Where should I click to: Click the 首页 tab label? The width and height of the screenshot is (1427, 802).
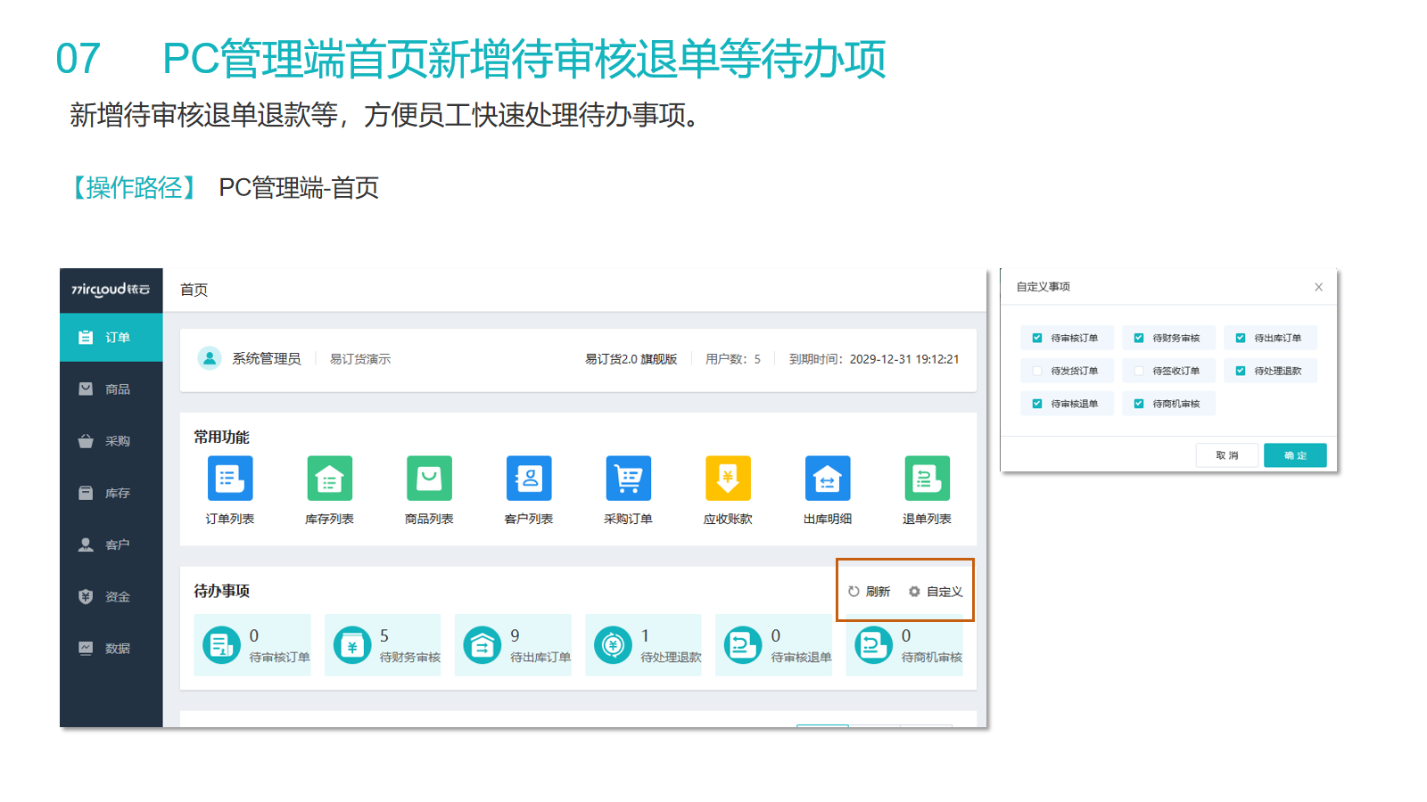pyautogui.click(x=194, y=290)
